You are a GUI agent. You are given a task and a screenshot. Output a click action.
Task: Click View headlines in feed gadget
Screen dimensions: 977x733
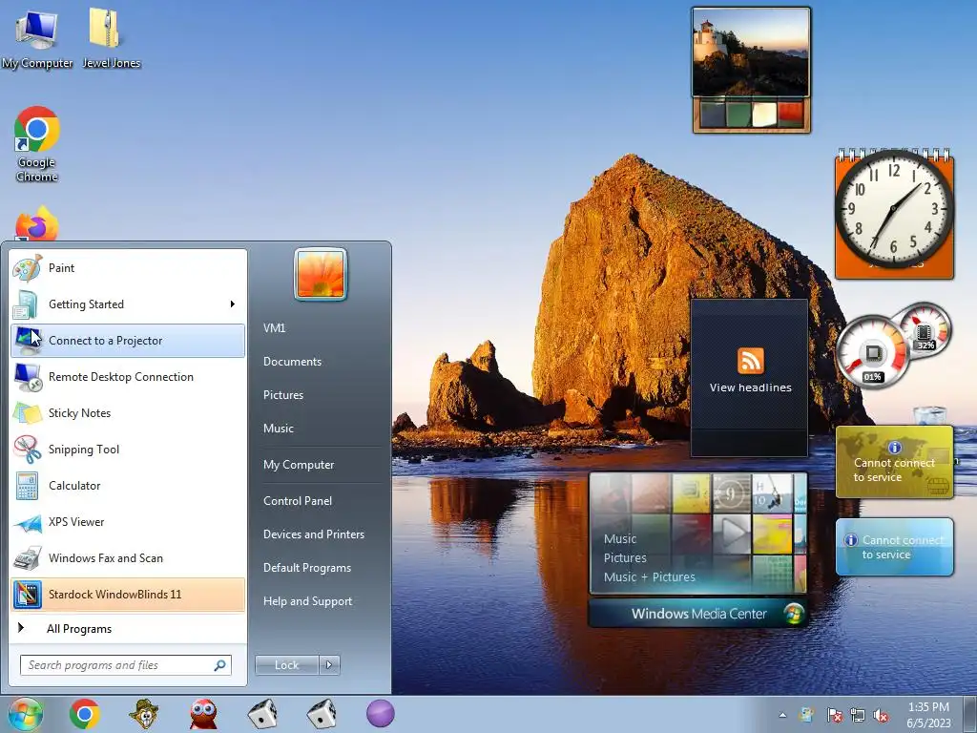pos(750,387)
